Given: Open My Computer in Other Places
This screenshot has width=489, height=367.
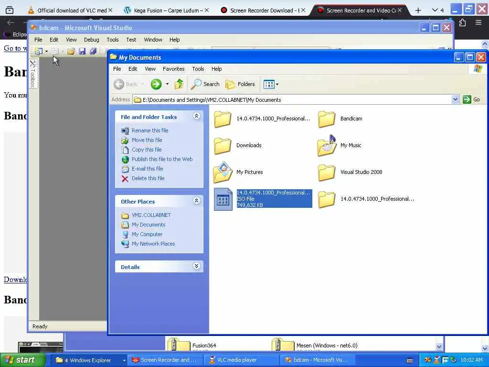Looking at the screenshot, I should (147, 234).
